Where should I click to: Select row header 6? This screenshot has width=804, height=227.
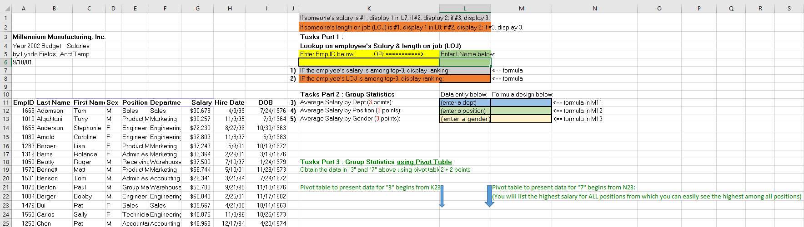5,62
